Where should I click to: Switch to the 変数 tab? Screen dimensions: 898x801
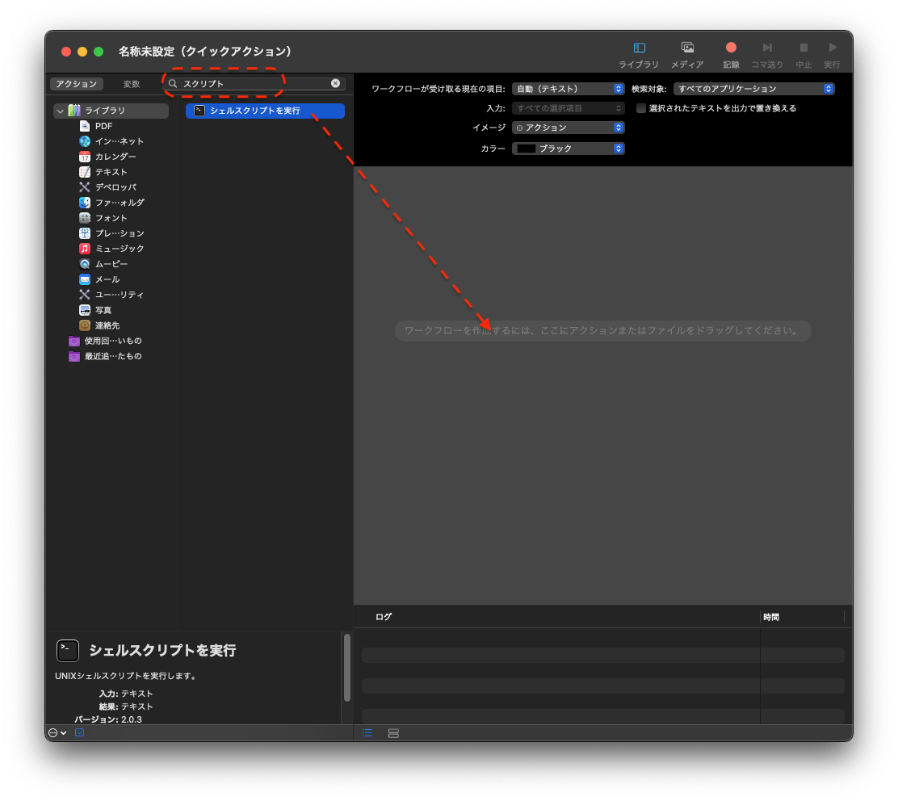pos(132,84)
